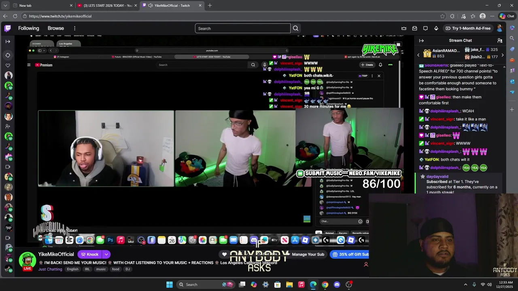
Task: Click Manage Your Sub button
Action: click(308, 254)
